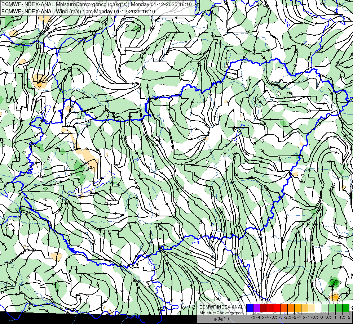
Task: Click the '-2' legend tick label
Action: [x=295, y=317]
